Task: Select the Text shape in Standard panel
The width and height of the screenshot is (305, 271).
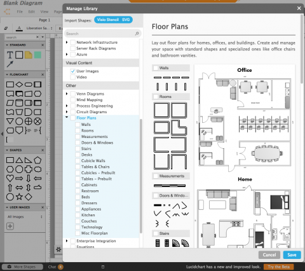Action: pos(10,55)
